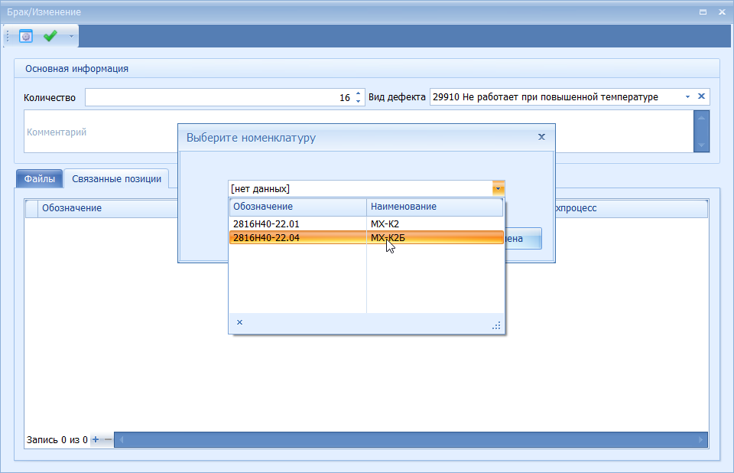734x473 pixels.
Task: Open the toolbar customization dropdown arrow
Action: (71, 36)
